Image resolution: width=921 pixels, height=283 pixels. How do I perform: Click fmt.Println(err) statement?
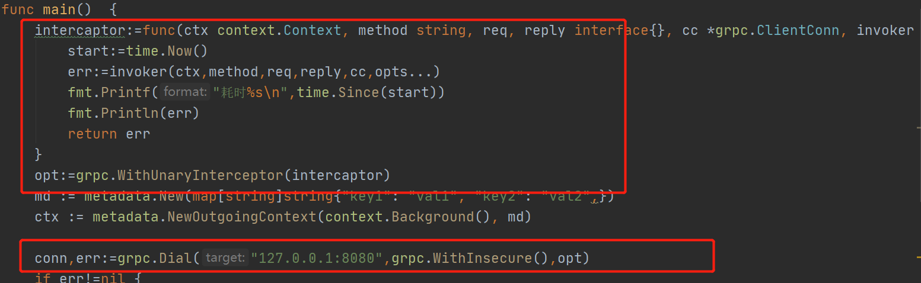click(x=133, y=113)
